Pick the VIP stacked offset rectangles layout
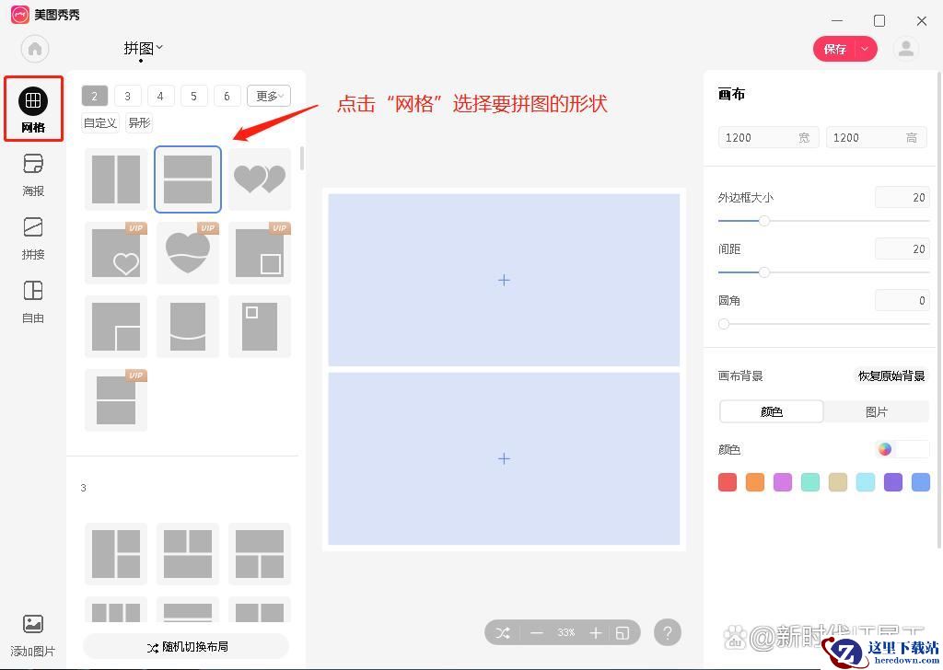 click(116, 400)
